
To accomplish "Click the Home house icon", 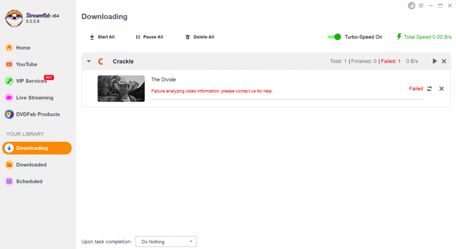I will coord(9,48).
